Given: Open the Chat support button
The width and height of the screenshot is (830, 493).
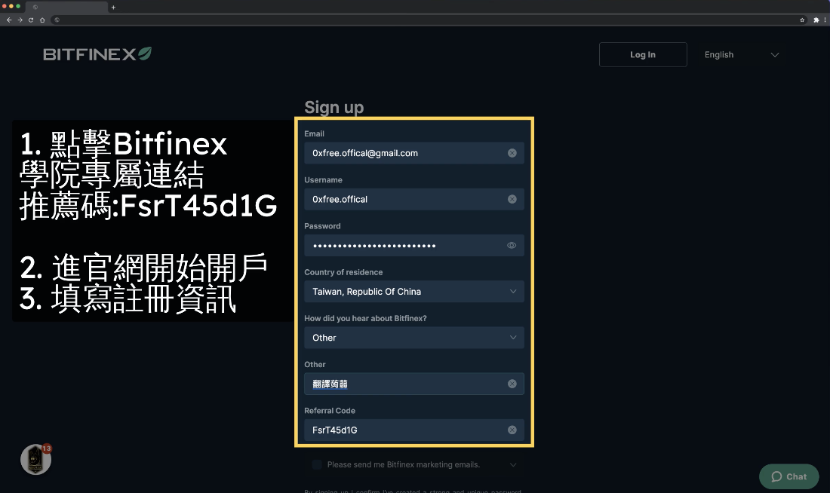Looking at the screenshot, I should pyautogui.click(x=788, y=476).
